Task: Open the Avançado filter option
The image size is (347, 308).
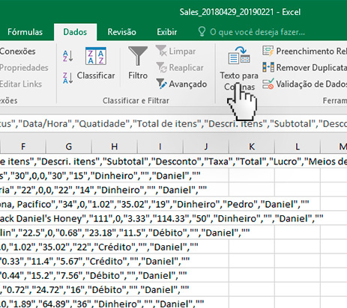Action: click(x=181, y=84)
